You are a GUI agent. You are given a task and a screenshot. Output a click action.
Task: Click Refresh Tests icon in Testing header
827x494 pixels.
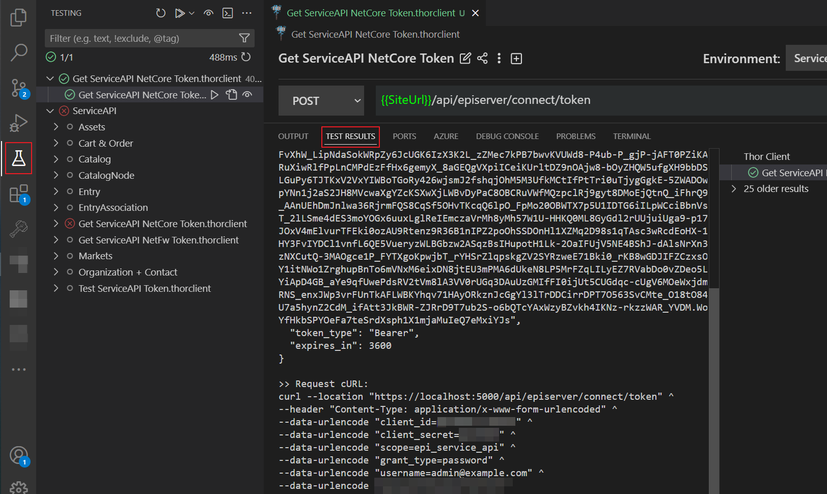point(160,13)
